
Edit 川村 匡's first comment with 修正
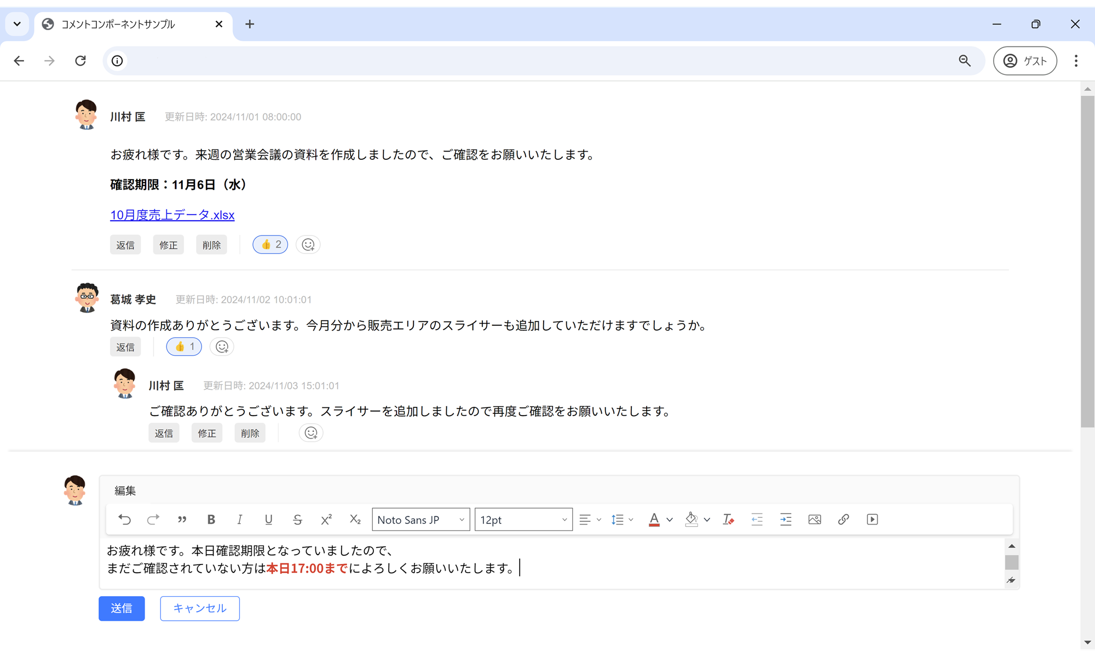169,245
